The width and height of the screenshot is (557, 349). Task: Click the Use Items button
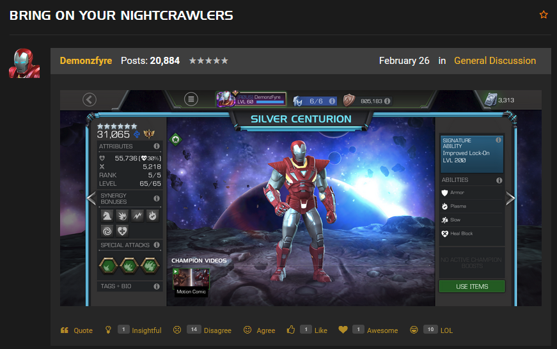tap(472, 286)
